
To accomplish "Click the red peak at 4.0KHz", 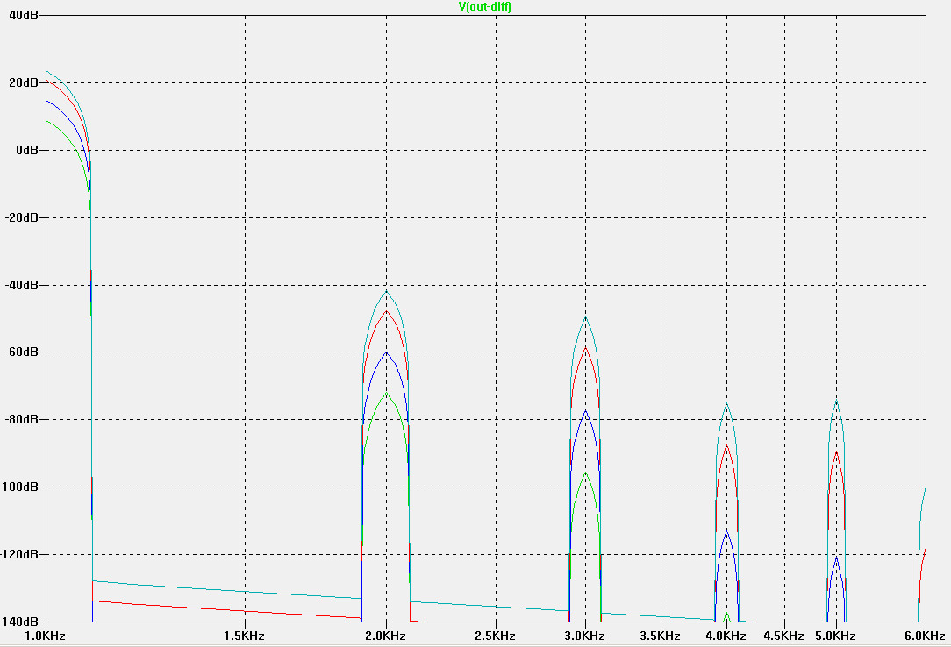I will [x=726, y=445].
